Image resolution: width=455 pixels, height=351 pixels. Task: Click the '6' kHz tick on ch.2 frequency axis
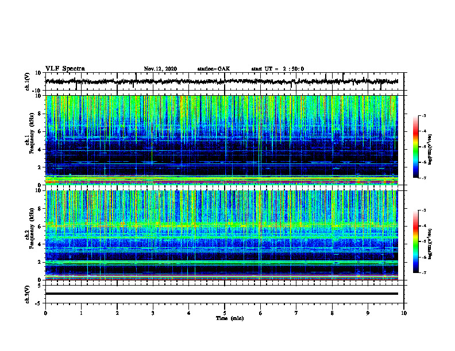[40, 227]
